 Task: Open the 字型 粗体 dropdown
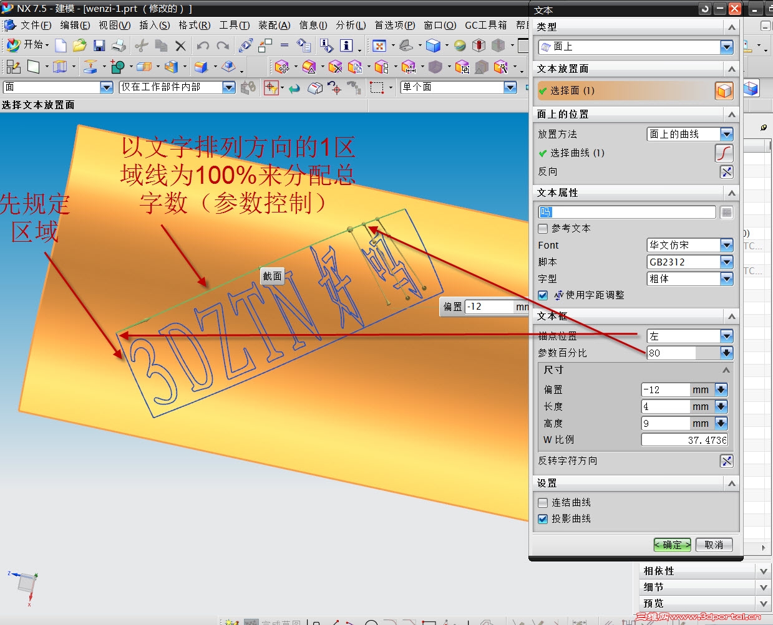(726, 279)
